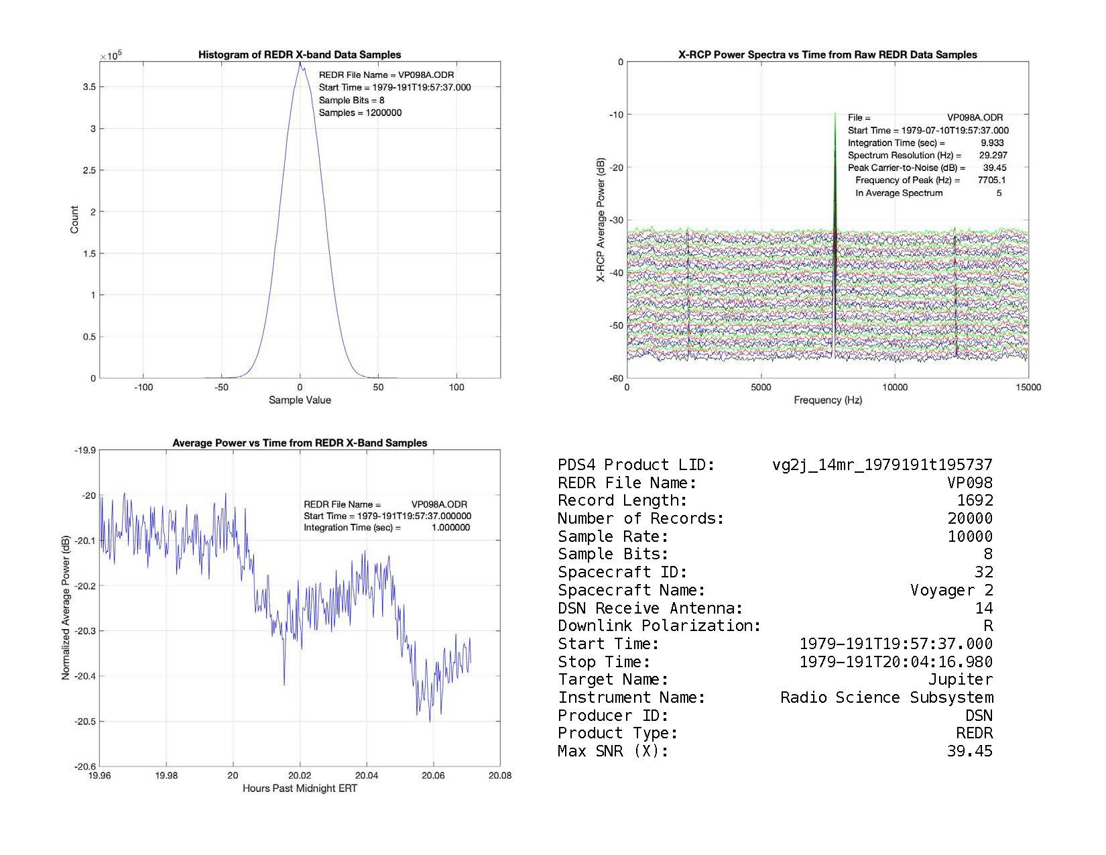Image resolution: width=1106 pixels, height=855 pixels.
Task: Click the 'Normalized Average Power (dB)' y-axis label
Action: 66,608
